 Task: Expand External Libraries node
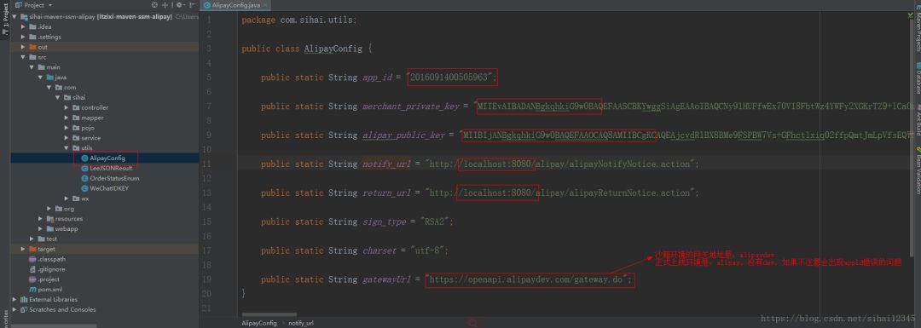pyautogui.click(x=14, y=299)
